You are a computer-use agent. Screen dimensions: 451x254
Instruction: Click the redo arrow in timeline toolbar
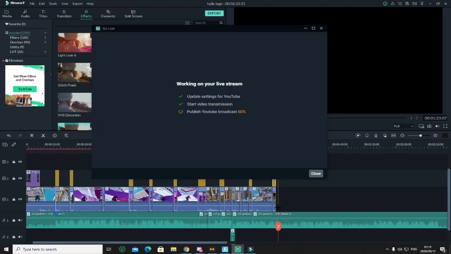[x=20, y=135]
